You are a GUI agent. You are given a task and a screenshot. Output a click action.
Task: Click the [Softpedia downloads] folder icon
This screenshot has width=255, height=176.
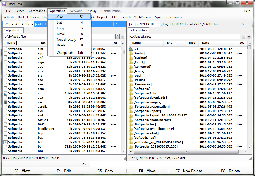(131, 98)
